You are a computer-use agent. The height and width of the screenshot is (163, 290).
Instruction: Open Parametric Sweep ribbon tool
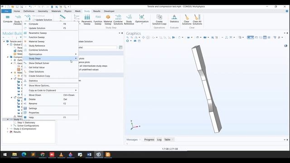click(87, 20)
